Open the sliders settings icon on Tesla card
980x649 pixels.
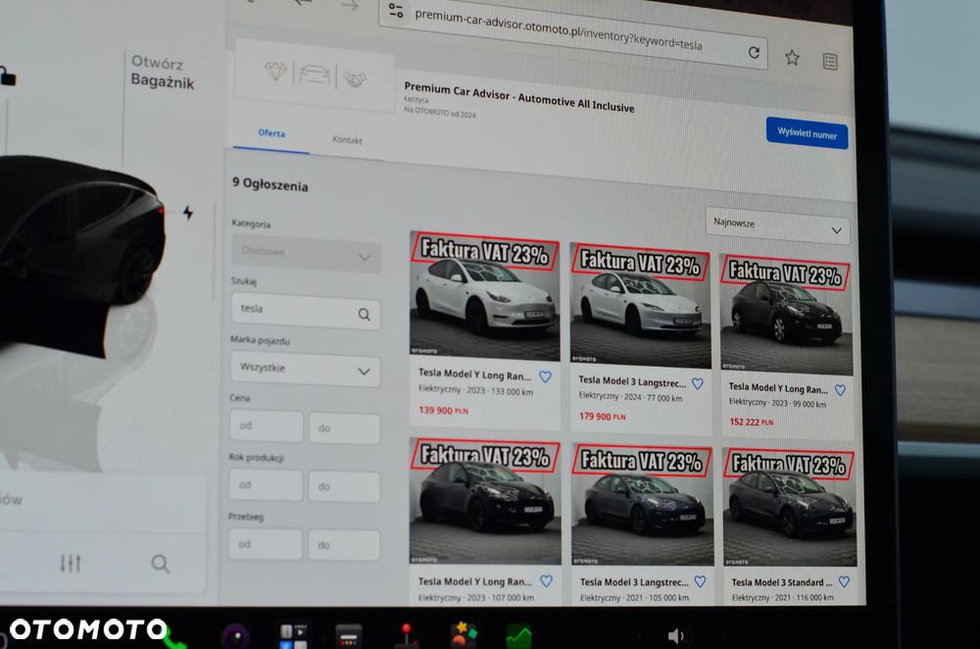tap(71, 564)
